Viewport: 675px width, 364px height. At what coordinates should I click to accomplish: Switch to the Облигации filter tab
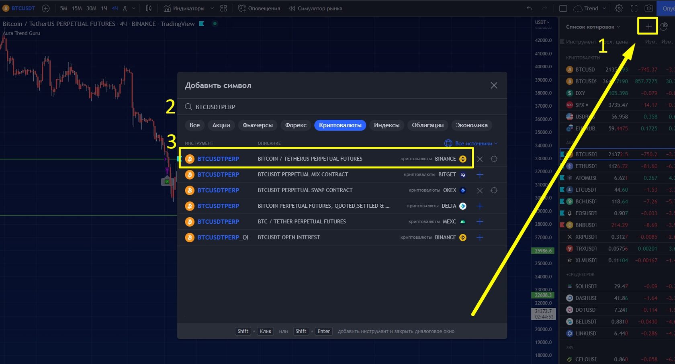tap(427, 125)
